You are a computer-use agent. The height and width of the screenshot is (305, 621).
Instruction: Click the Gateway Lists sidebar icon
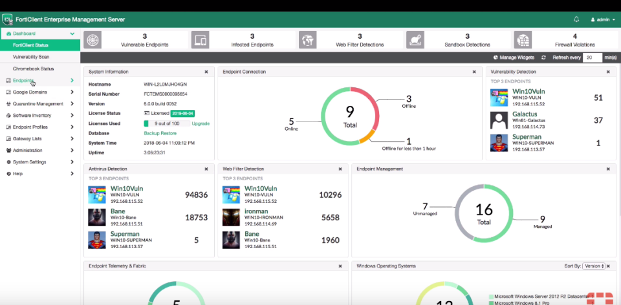pyautogui.click(x=8, y=139)
